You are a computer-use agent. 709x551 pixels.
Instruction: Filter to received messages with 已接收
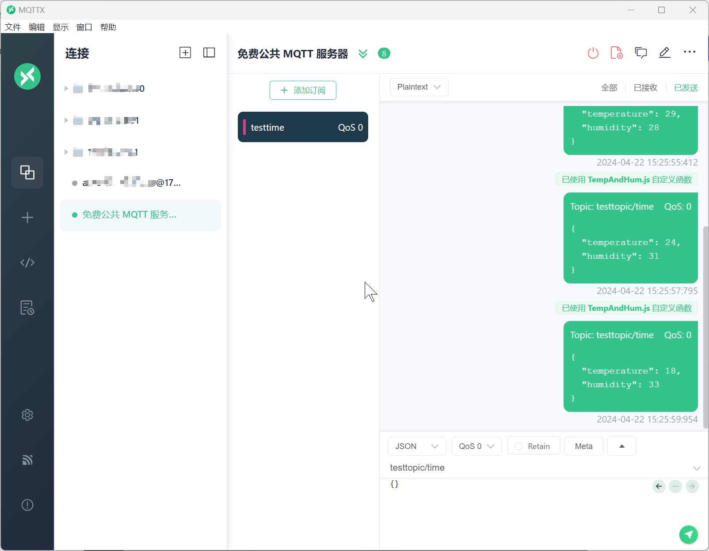point(646,87)
